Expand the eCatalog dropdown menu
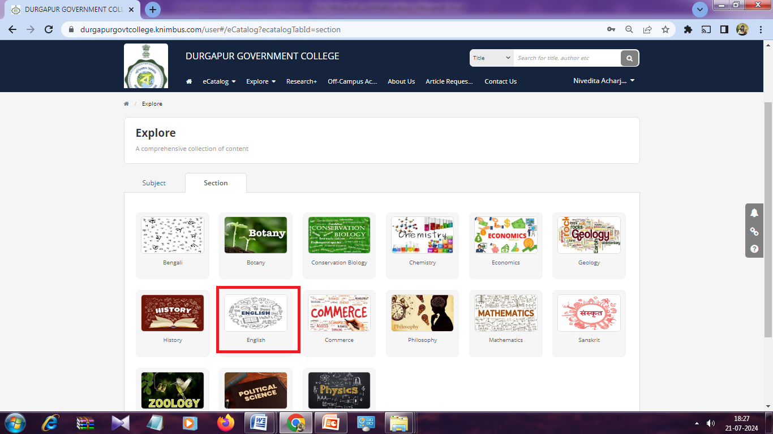The height and width of the screenshot is (434, 773). (x=219, y=81)
